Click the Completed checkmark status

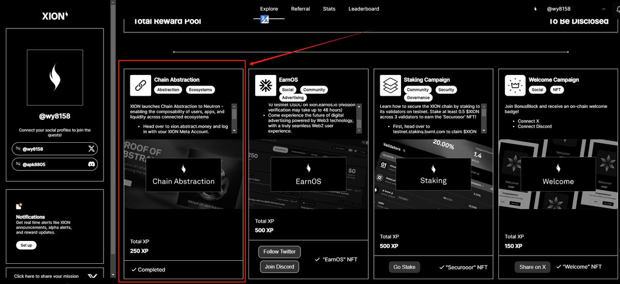(x=148, y=269)
